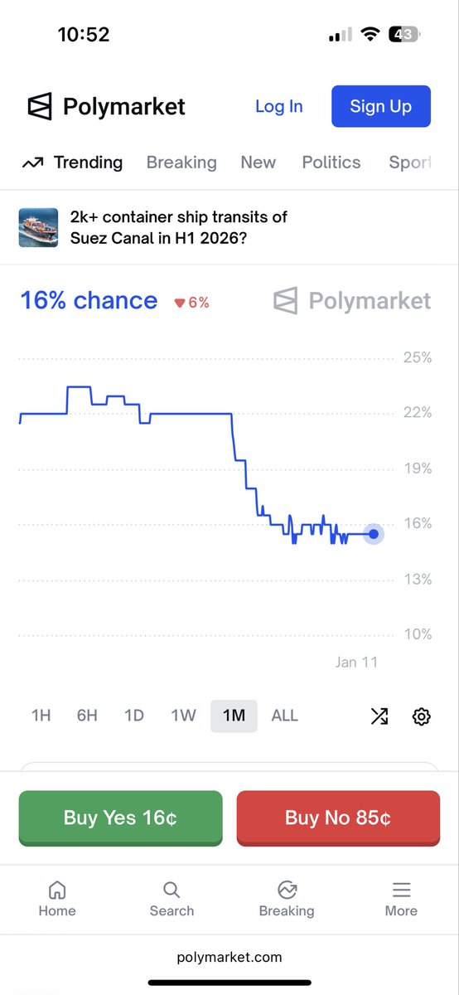Image resolution: width=459 pixels, height=995 pixels.
Task: Open Search from bottom navigation
Action: point(172,900)
